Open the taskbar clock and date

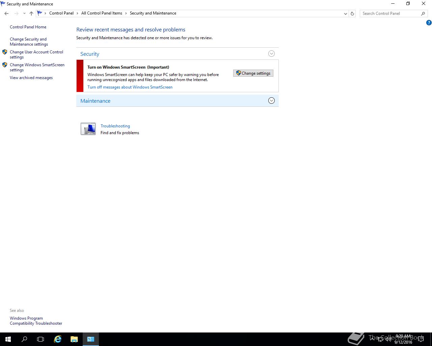(403, 339)
